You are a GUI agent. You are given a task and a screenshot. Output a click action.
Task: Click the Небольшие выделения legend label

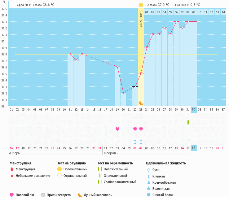tap(33, 176)
